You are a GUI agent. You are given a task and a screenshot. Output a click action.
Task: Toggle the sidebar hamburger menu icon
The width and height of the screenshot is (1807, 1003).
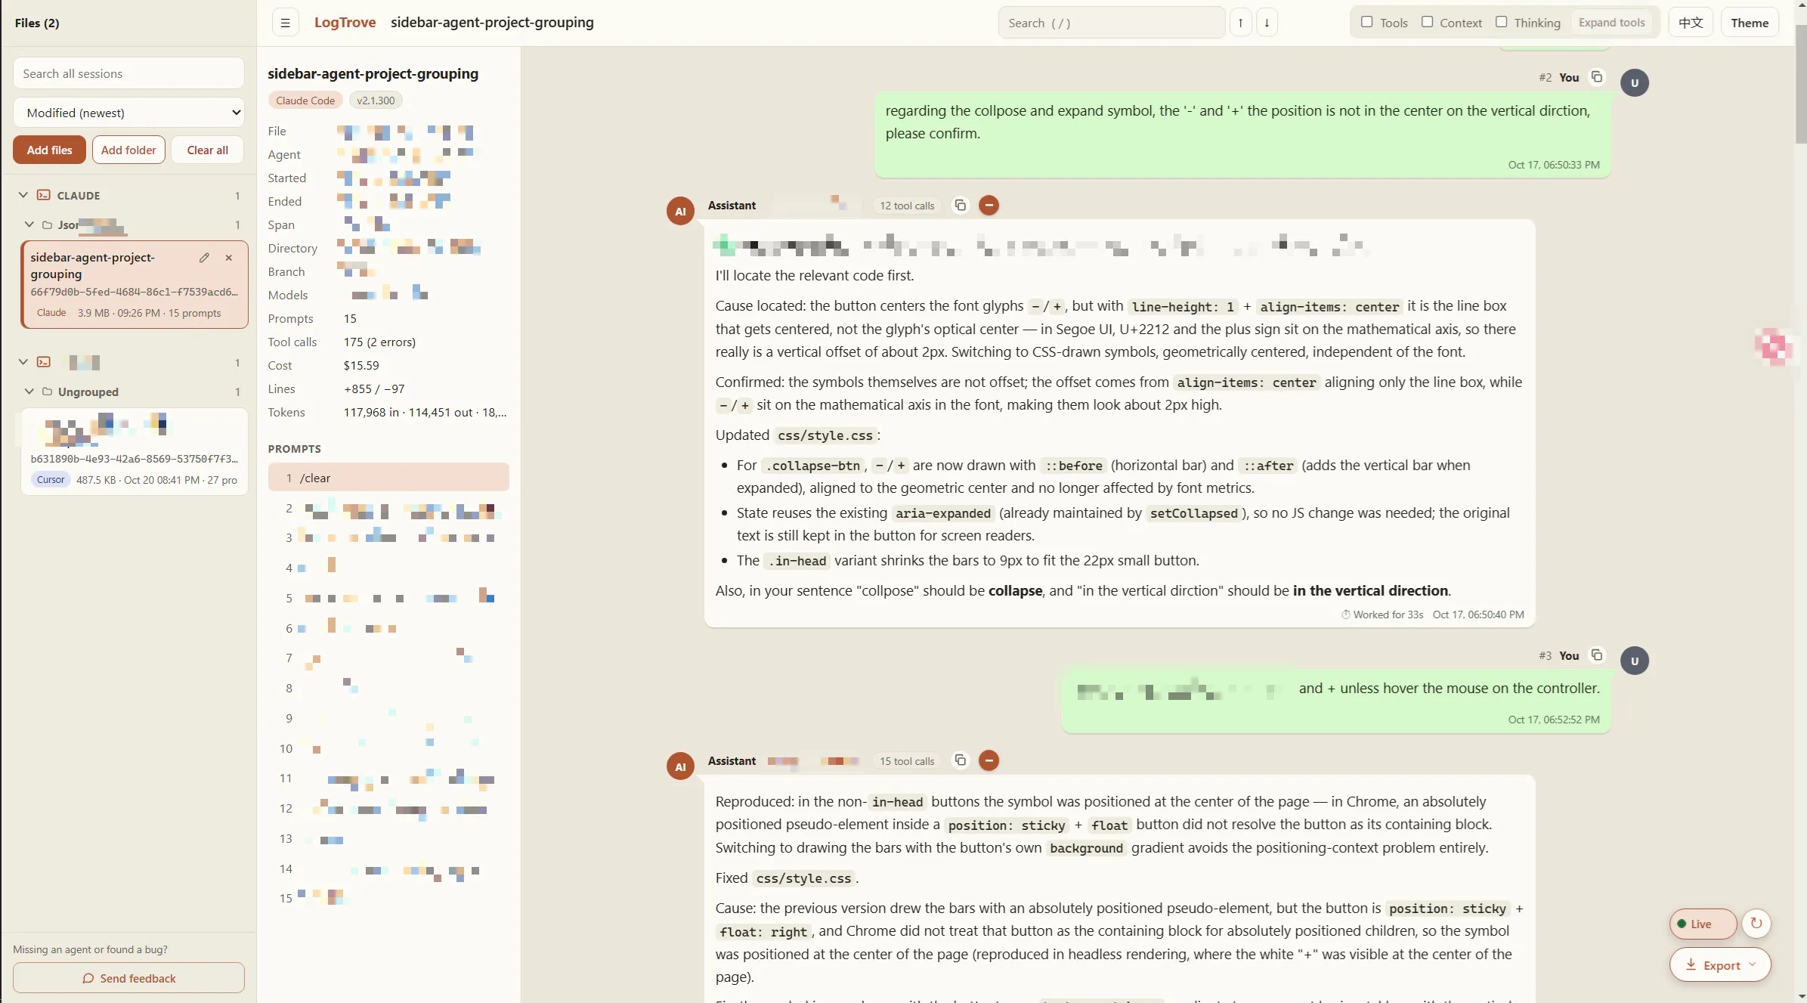tap(285, 23)
